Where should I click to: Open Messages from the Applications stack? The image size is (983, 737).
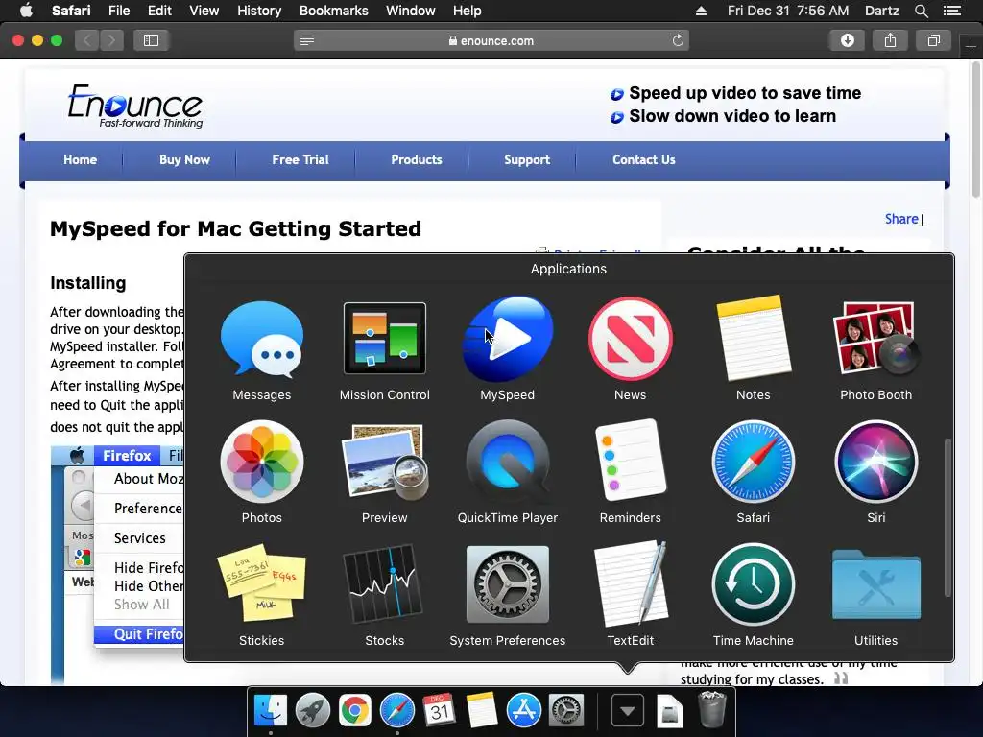262,339
